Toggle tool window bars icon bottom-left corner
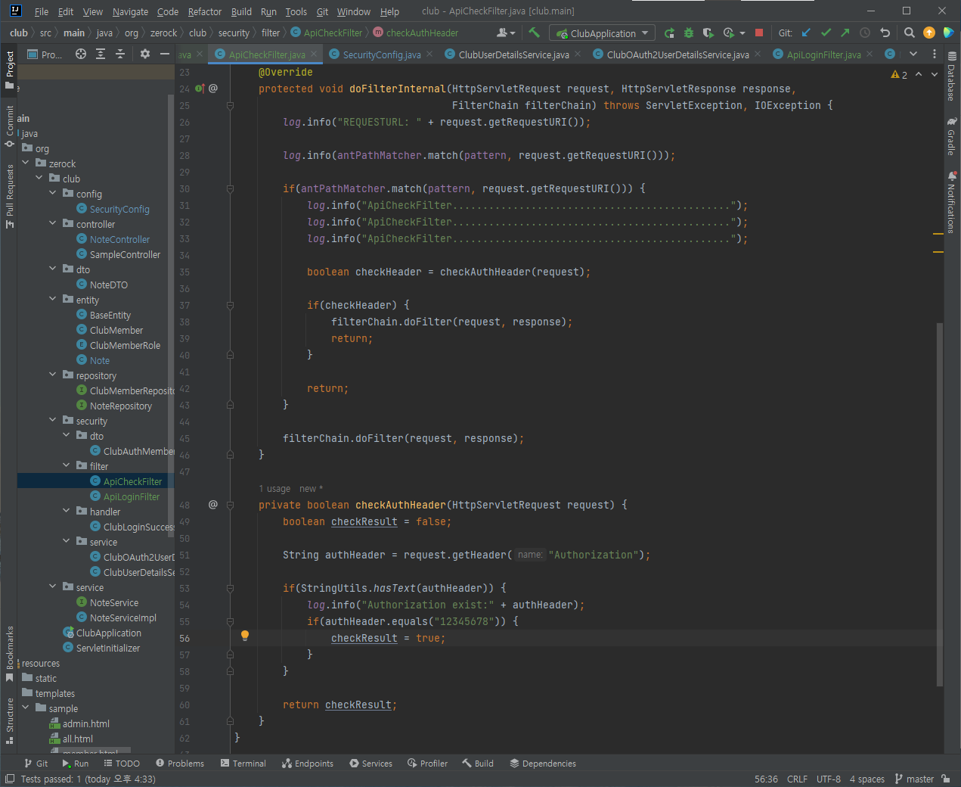 coord(10,779)
